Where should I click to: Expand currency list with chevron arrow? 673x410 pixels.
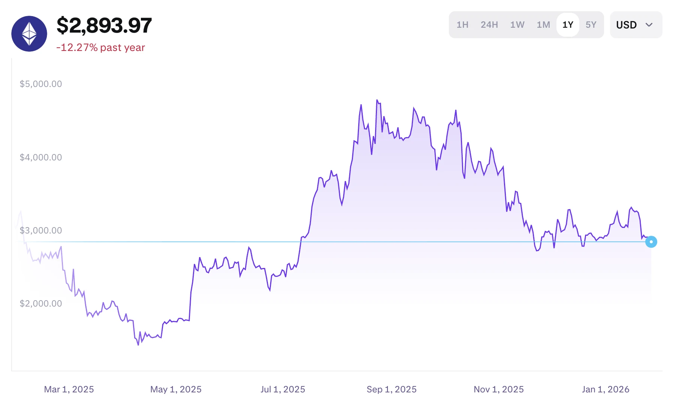click(x=649, y=25)
